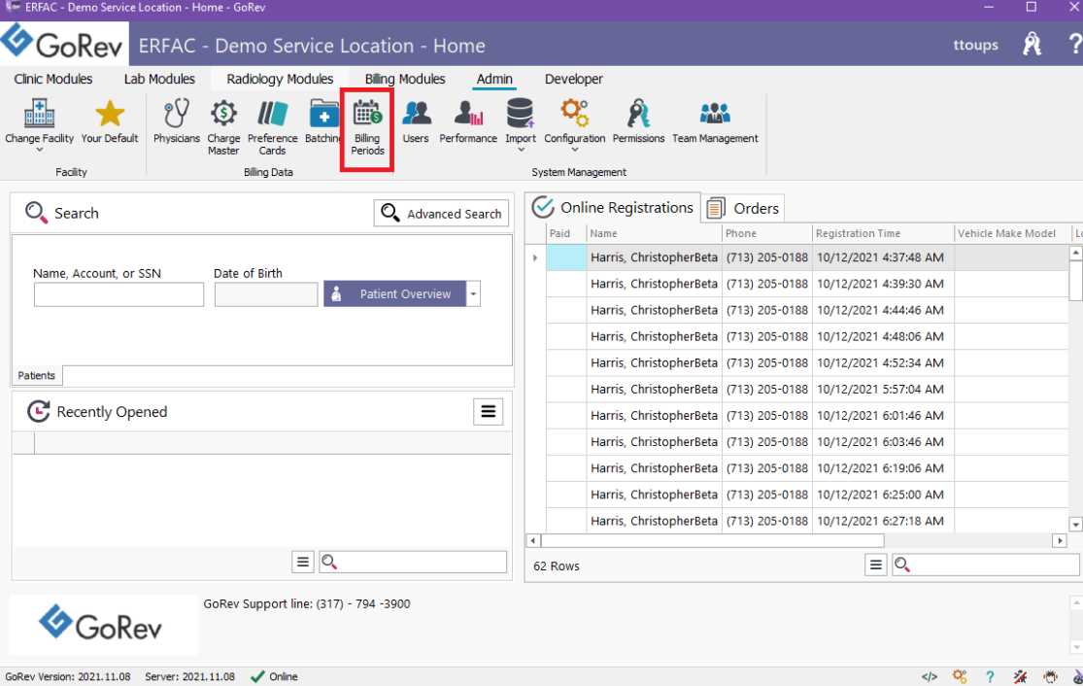Click the grid horizontal scrollbar right arrow
The width and height of the screenshot is (1083, 686).
1061,540
